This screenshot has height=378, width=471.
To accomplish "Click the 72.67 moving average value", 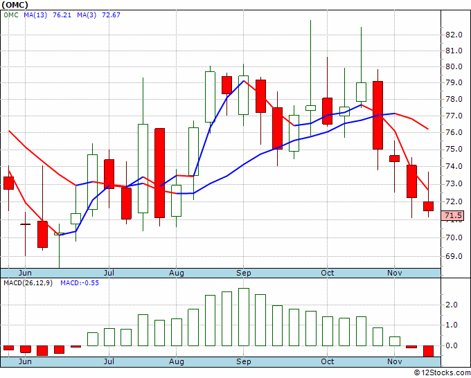I will 111,15.
